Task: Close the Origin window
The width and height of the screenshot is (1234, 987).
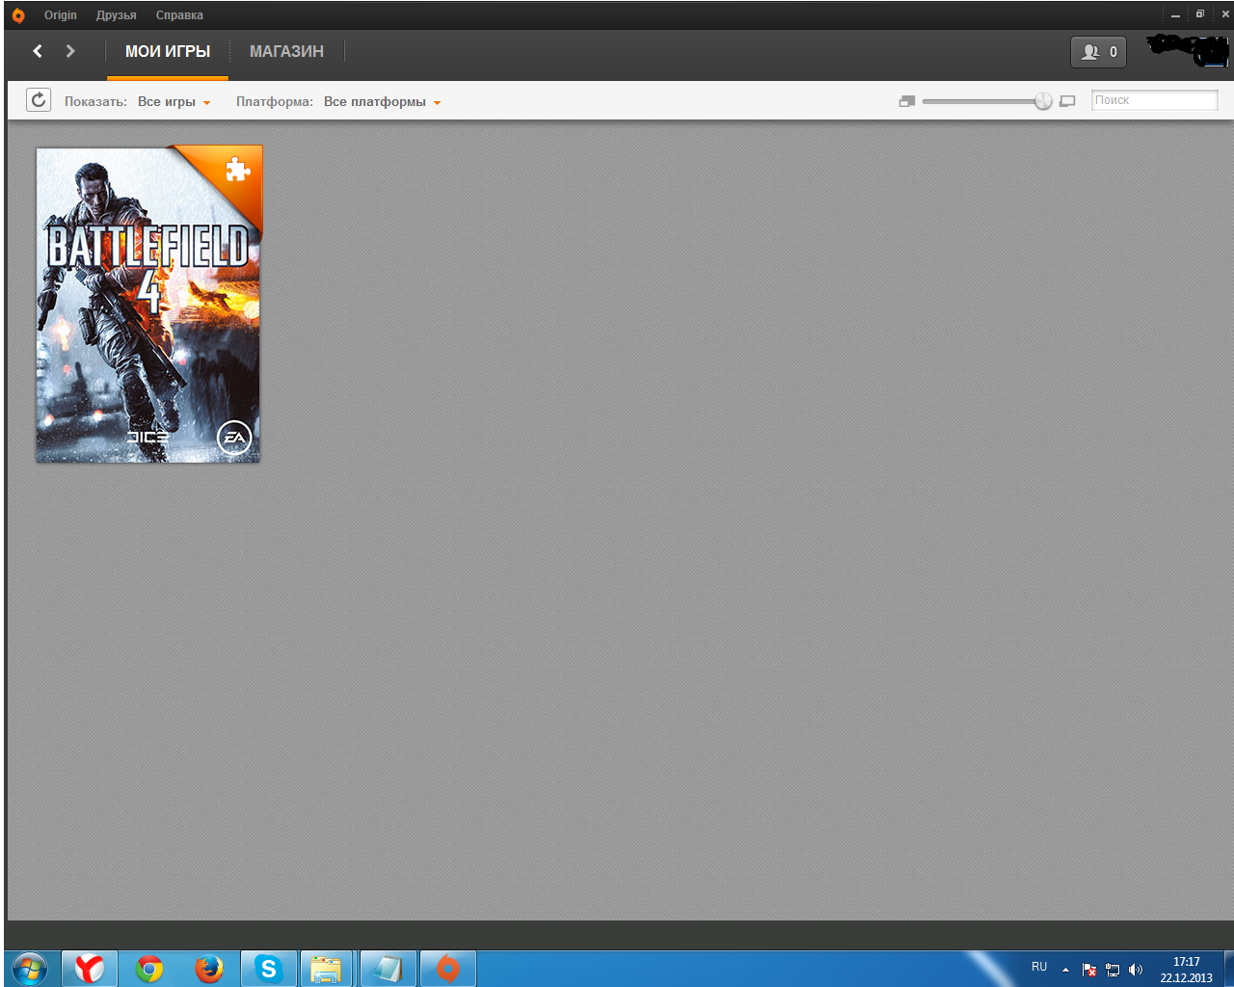Action: coord(1224,14)
